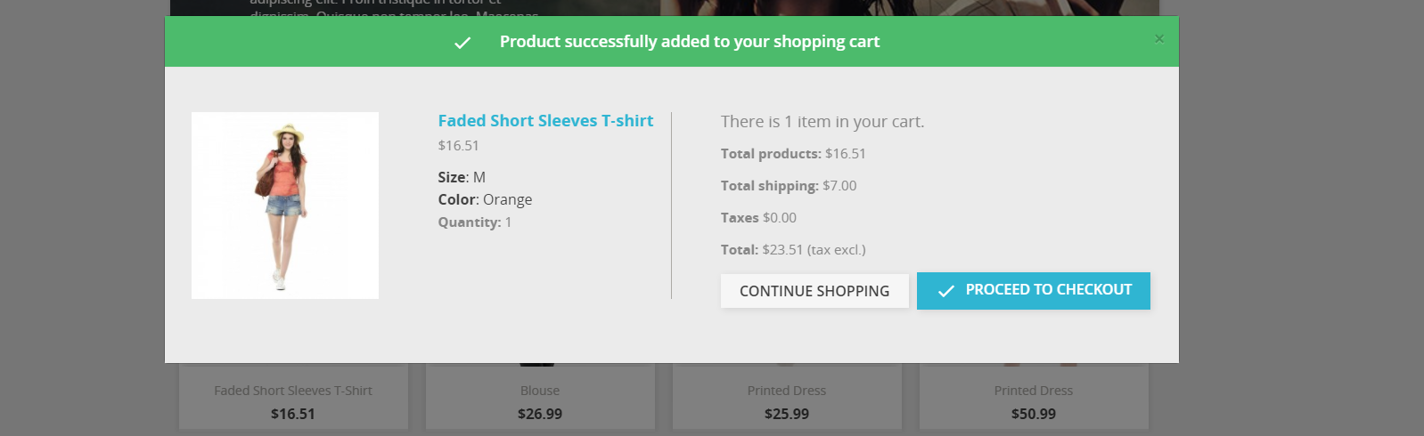Open the Faded Short Sleeves T-Shirt listing below the popup
The width and height of the screenshot is (1424, 436).
tap(293, 391)
